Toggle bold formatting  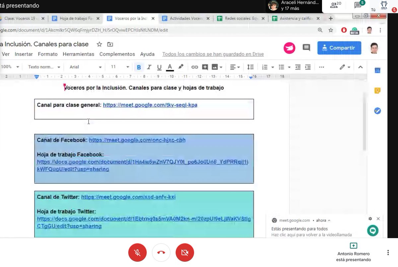pos(139,67)
